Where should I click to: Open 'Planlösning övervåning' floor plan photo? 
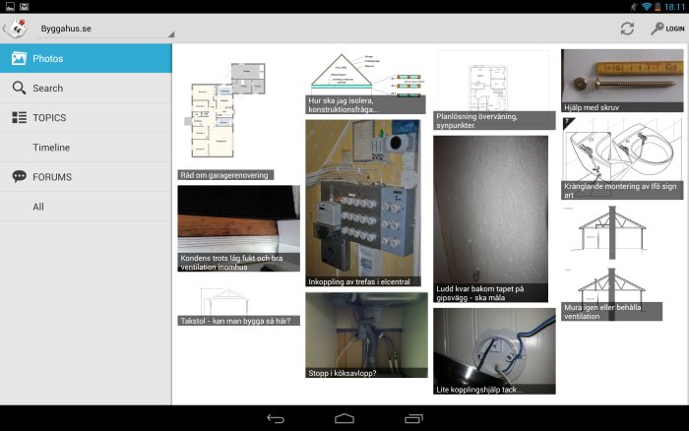click(494, 91)
